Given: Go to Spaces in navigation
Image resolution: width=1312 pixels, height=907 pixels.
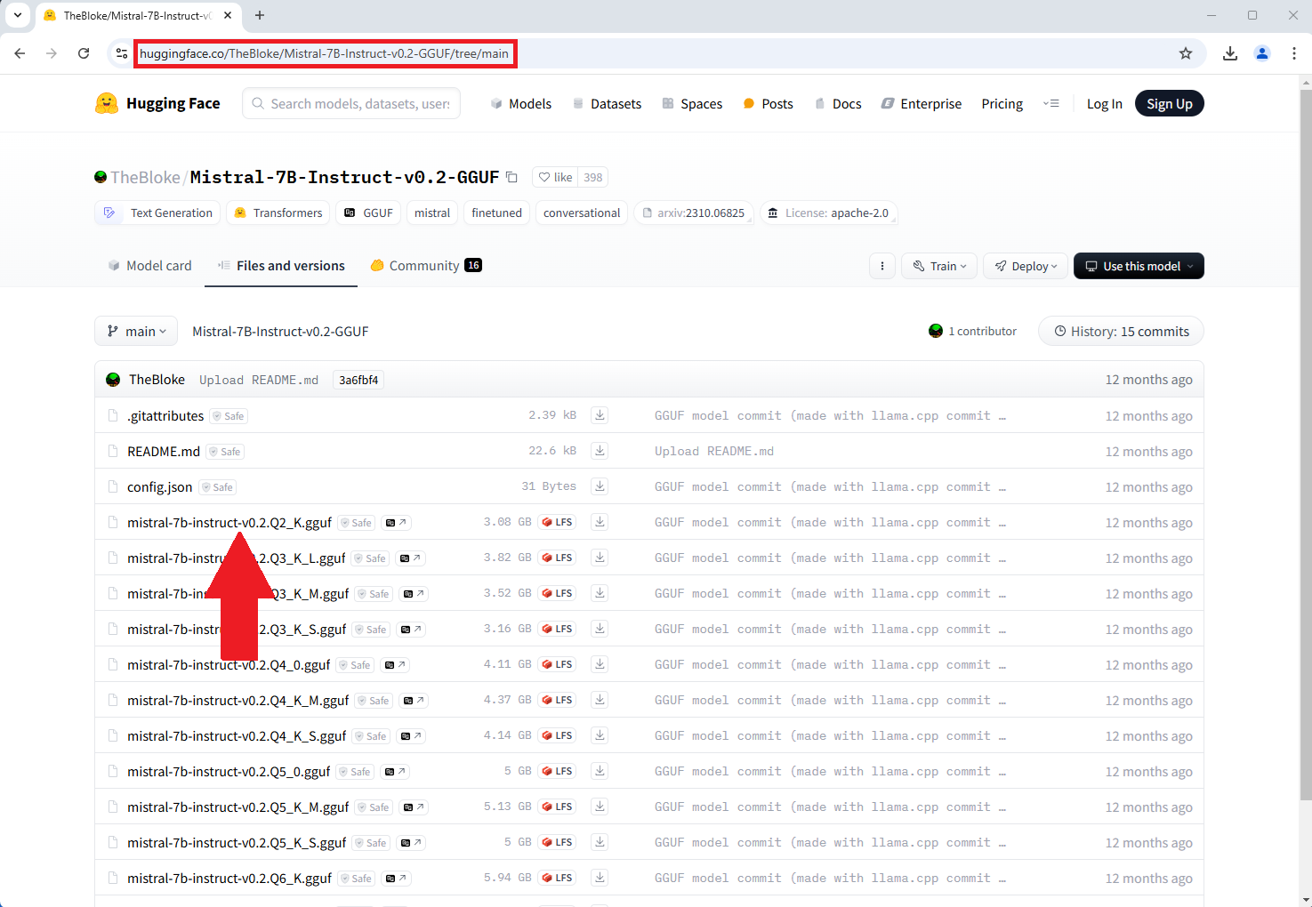Looking at the screenshot, I should click(692, 103).
